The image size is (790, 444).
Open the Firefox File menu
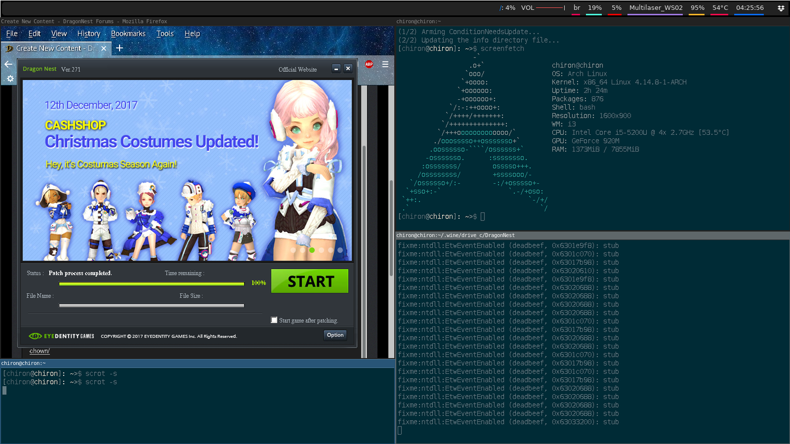coord(12,33)
